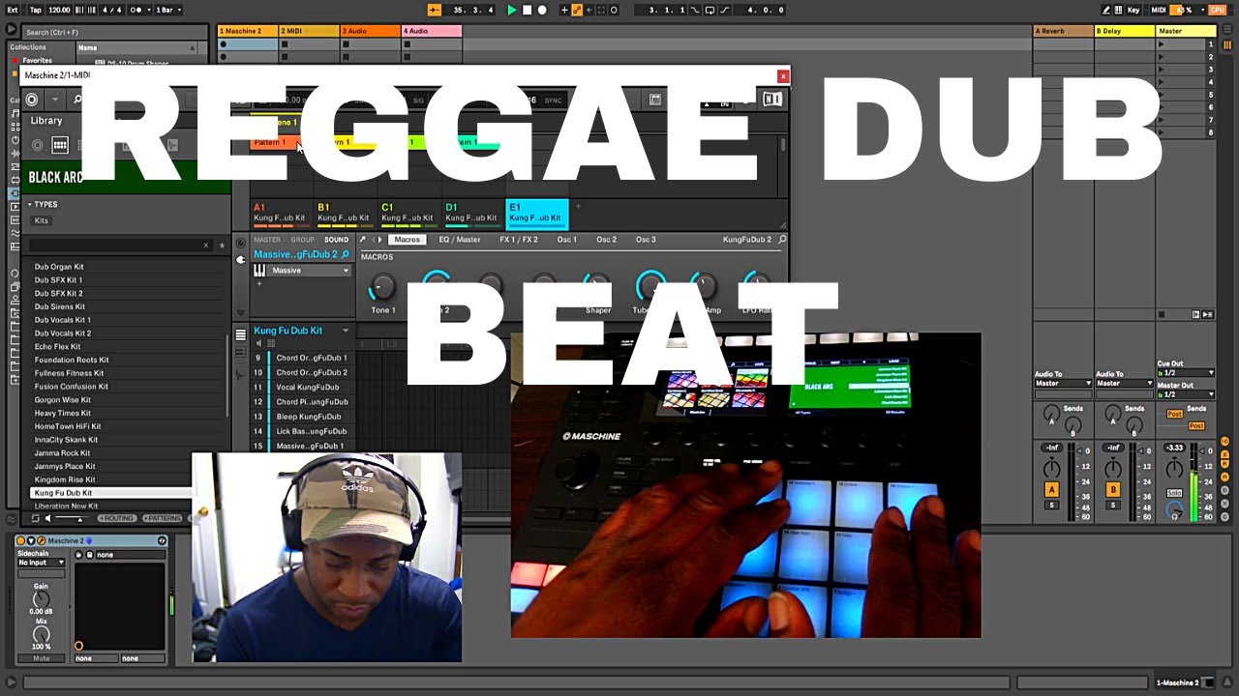Open the EQ / Master page tab
This screenshot has height=696, width=1239.
[460, 240]
